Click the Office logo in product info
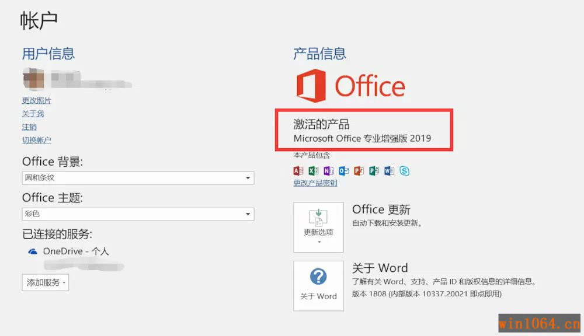 351,86
